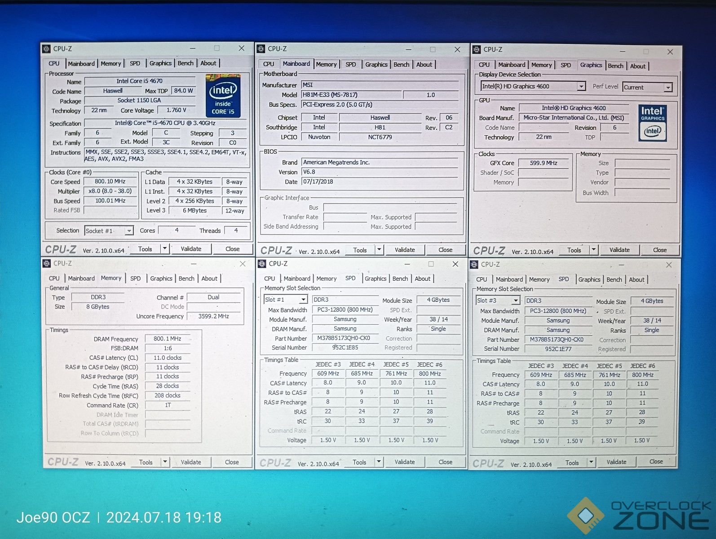This screenshot has width=716, height=539.
Task: Click Validate in the Processor window
Action: point(191,249)
